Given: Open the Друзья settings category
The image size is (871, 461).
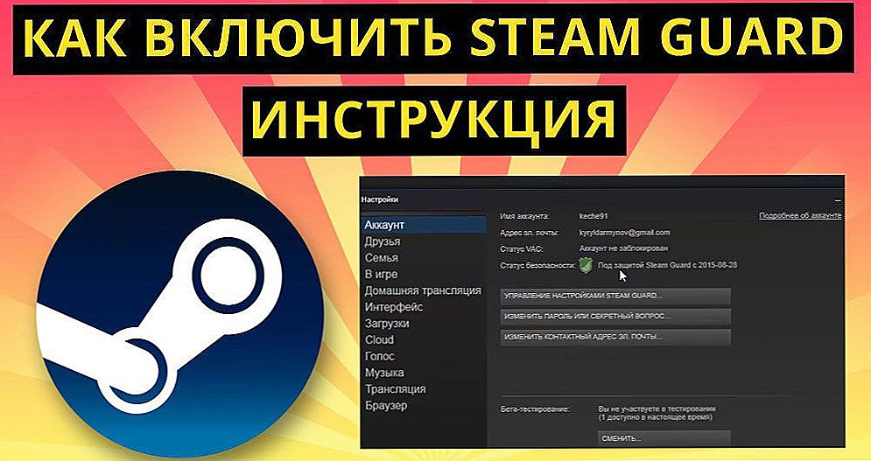Looking at the screenshot, I should coord(383,241).
